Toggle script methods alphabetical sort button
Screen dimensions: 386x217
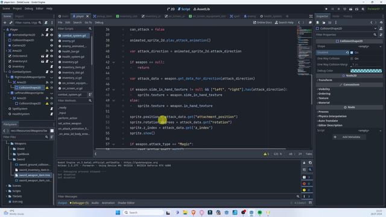pyautogui.click(x=90, y=95)
